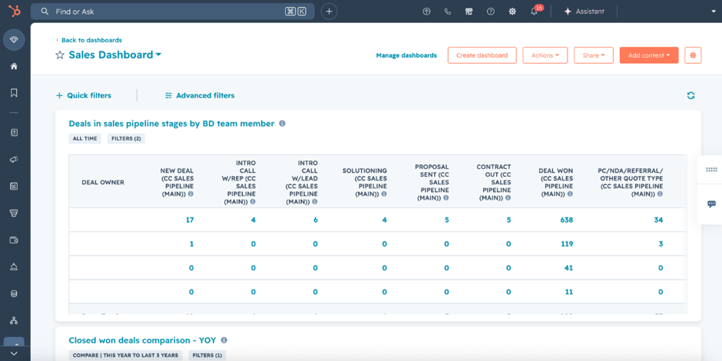722x361 pixels.
Task: Click info icon in SOLUTIONING column header
Action: (384, 194)
